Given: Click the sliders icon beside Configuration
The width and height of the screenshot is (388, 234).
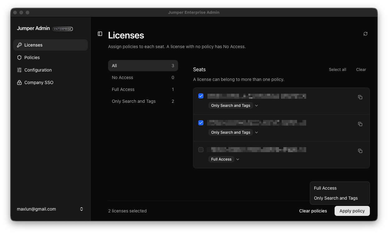Looking at the screenshot, I should (x=19, y=70).
